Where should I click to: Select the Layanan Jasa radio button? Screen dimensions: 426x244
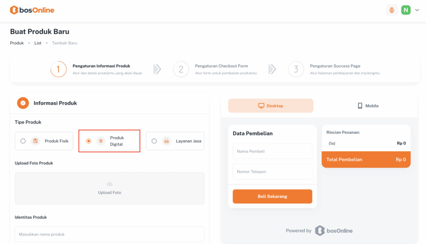coord(154,141)
